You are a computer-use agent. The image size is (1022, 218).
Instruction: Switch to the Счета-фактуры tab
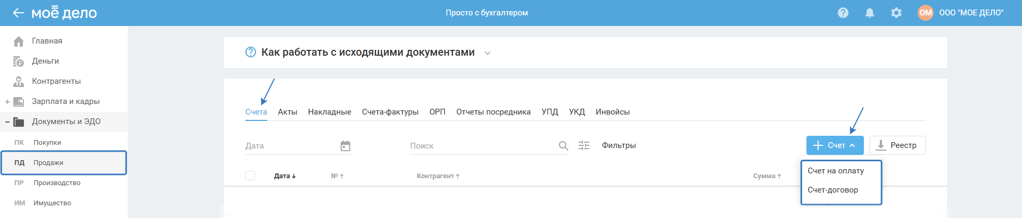click(390, 112)
